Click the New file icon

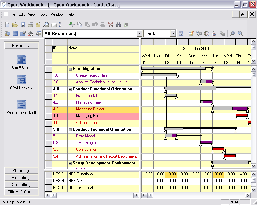(7, 25)
